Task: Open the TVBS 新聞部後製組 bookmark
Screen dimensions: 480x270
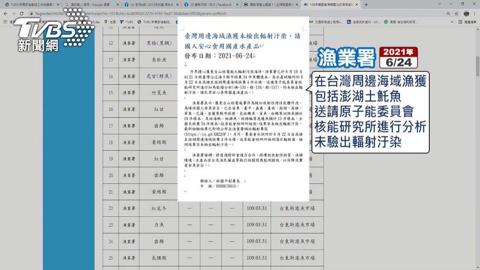Action: tap(154, 22)
